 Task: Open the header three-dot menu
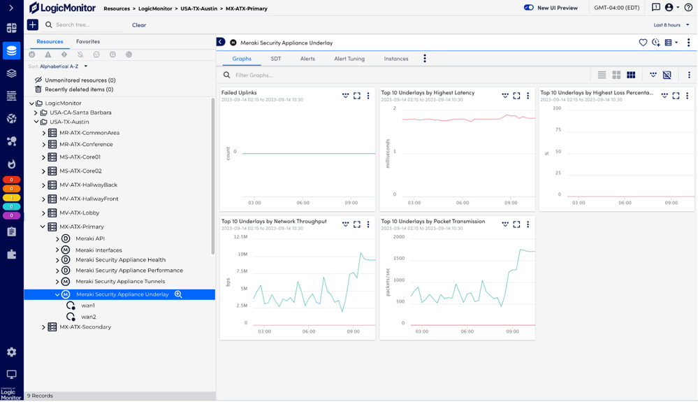coord(688,43)
